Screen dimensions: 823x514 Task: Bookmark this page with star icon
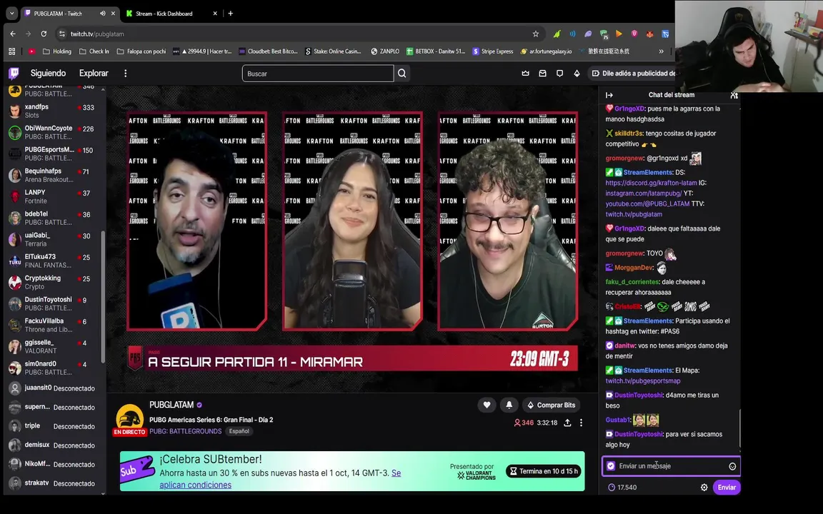pyautogui.click(x=535, y=34)
